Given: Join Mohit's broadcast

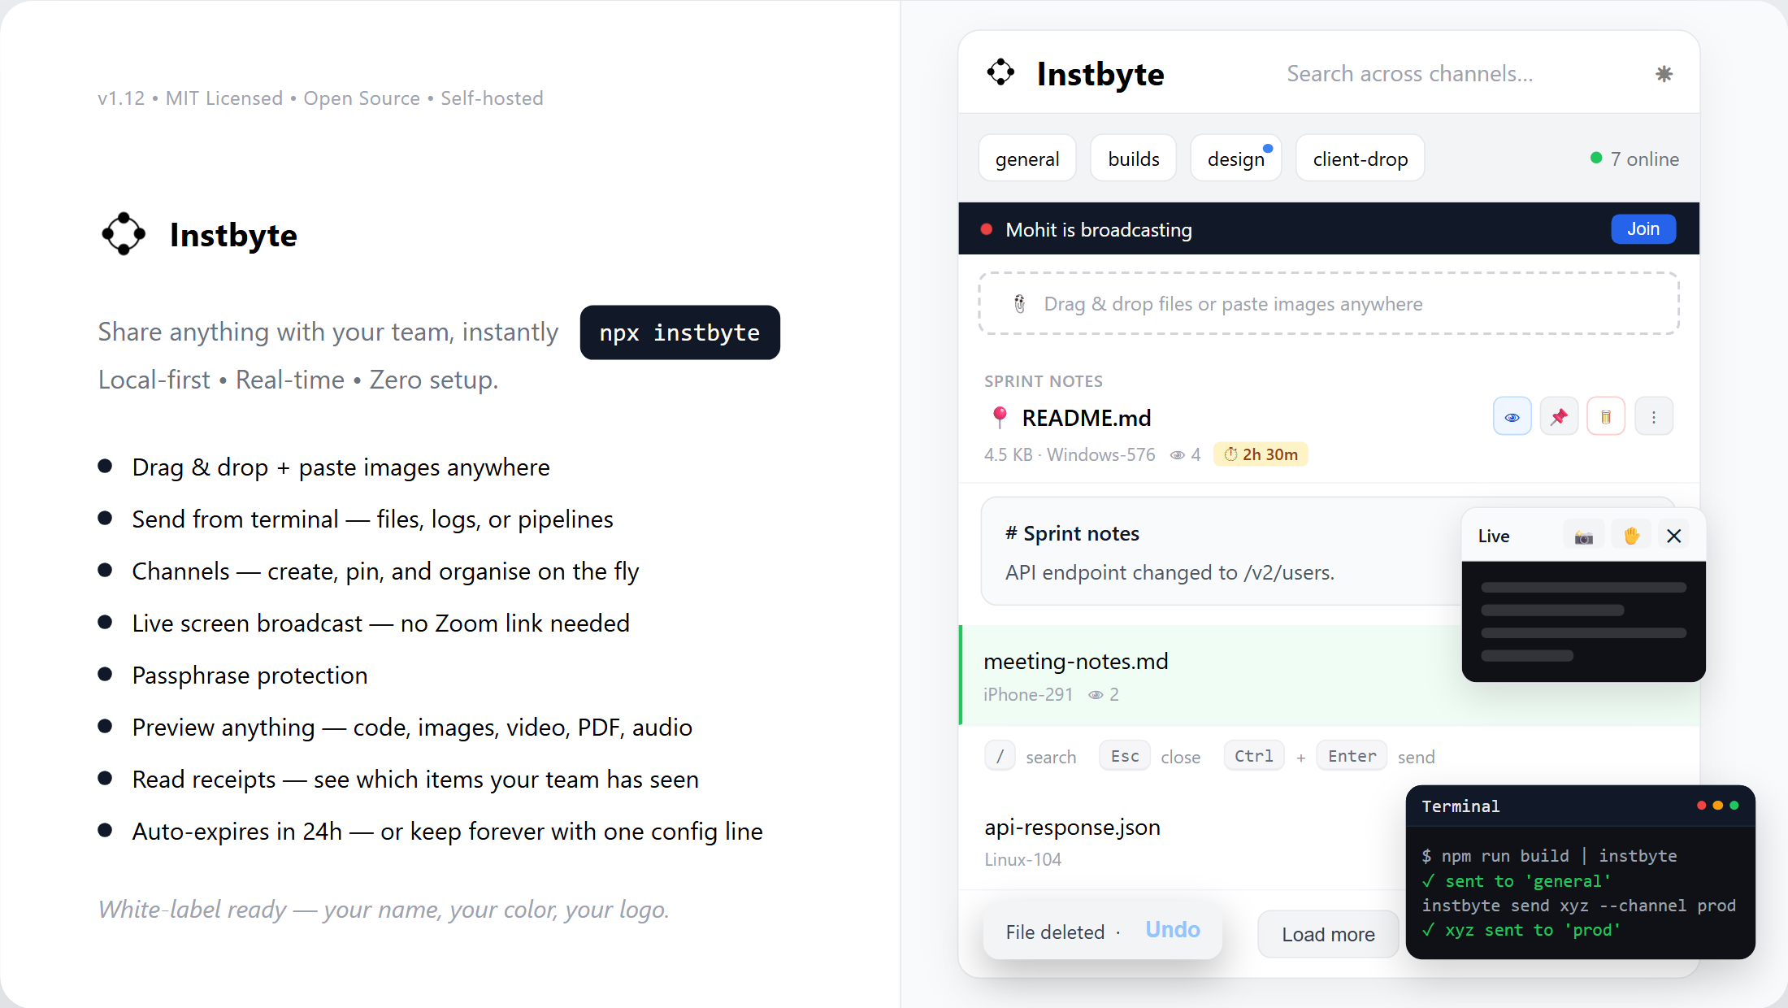Looking at the screenshot, I should click(x=1643, y=229).
